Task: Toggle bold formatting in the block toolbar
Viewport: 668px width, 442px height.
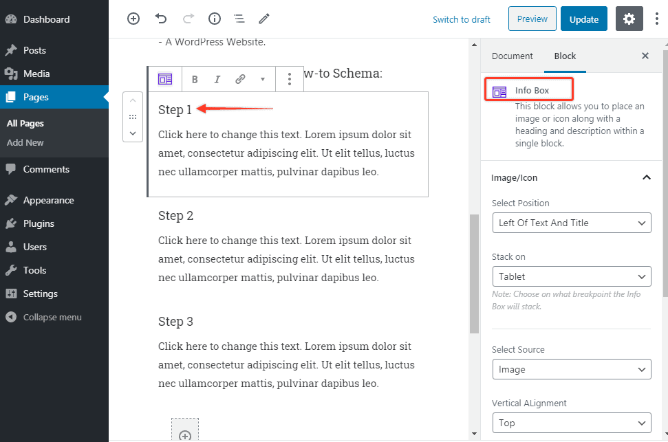Action: click(x=195, y=78)
